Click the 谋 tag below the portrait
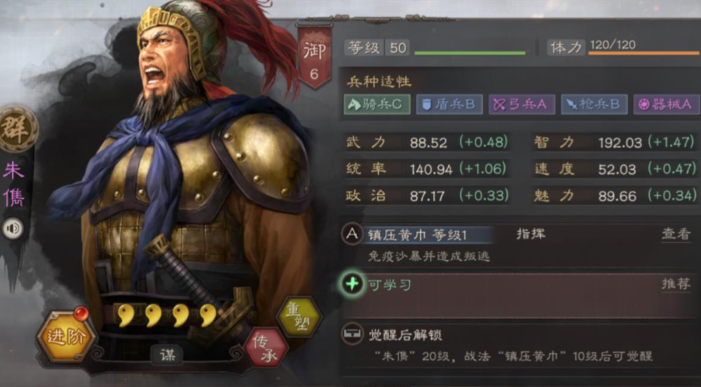Viewport: 701px width, 387px height. click(x=166, y=355)
